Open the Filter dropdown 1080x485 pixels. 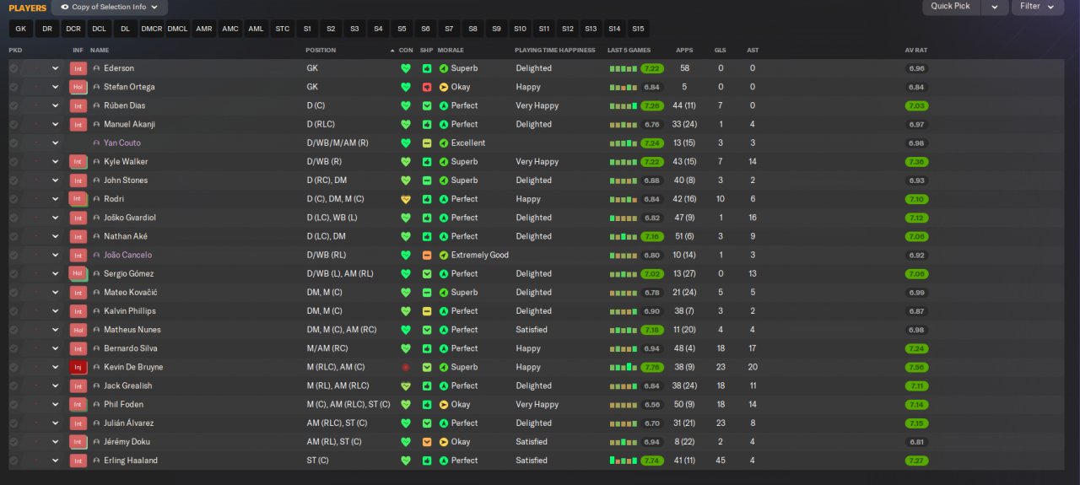pos(1038,7)
